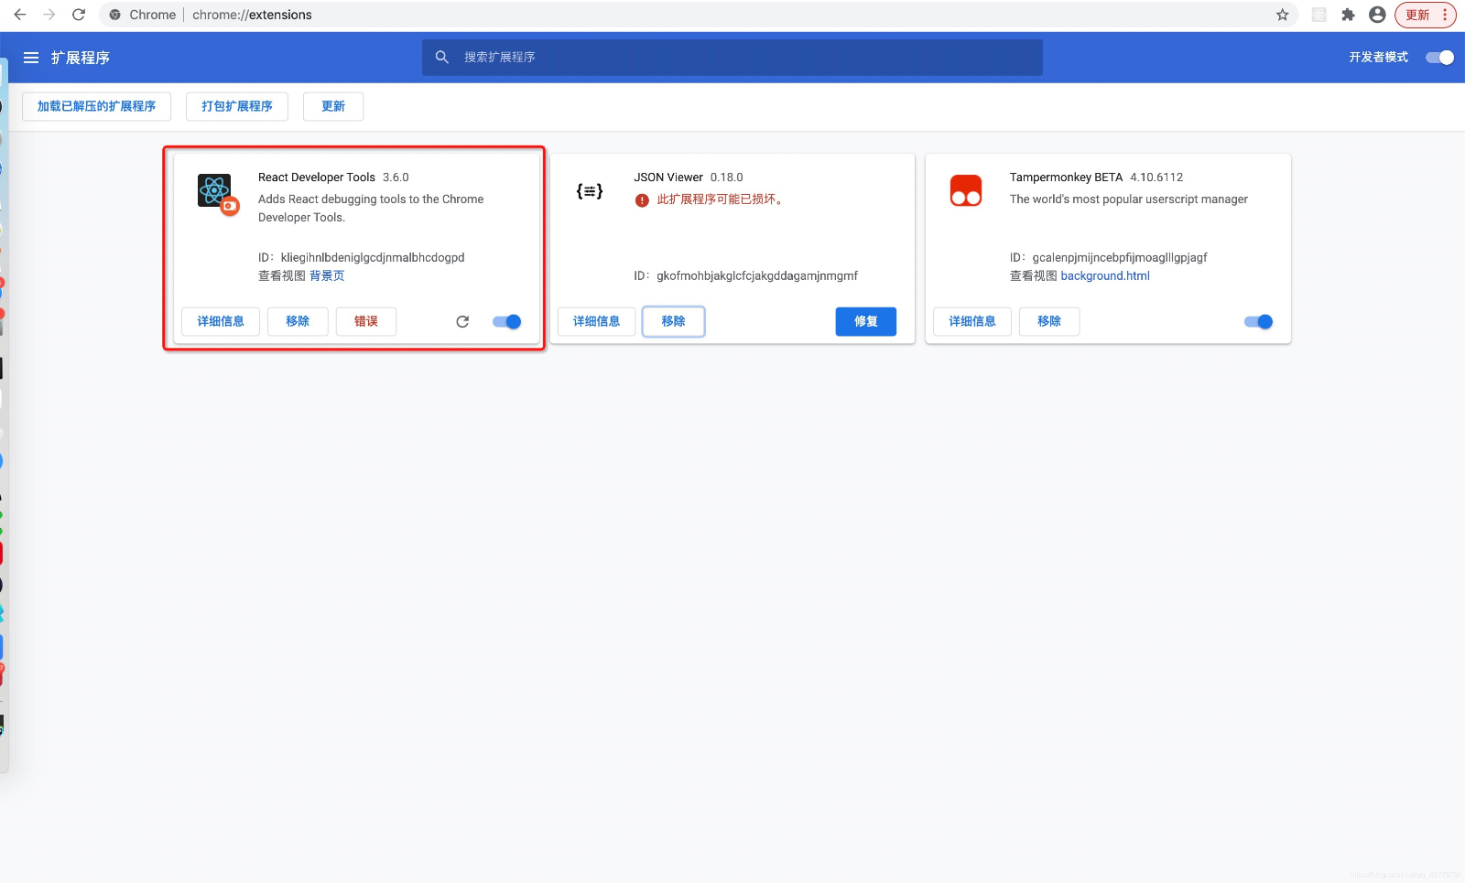Screen dimensions: 1465x883
Task: Reload React Developer Tools extension
Action: click(462, 321)
